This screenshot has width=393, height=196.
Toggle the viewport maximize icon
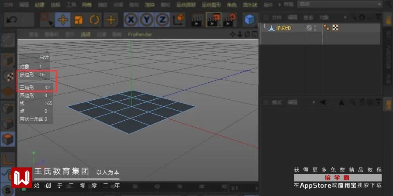point(255,34)
